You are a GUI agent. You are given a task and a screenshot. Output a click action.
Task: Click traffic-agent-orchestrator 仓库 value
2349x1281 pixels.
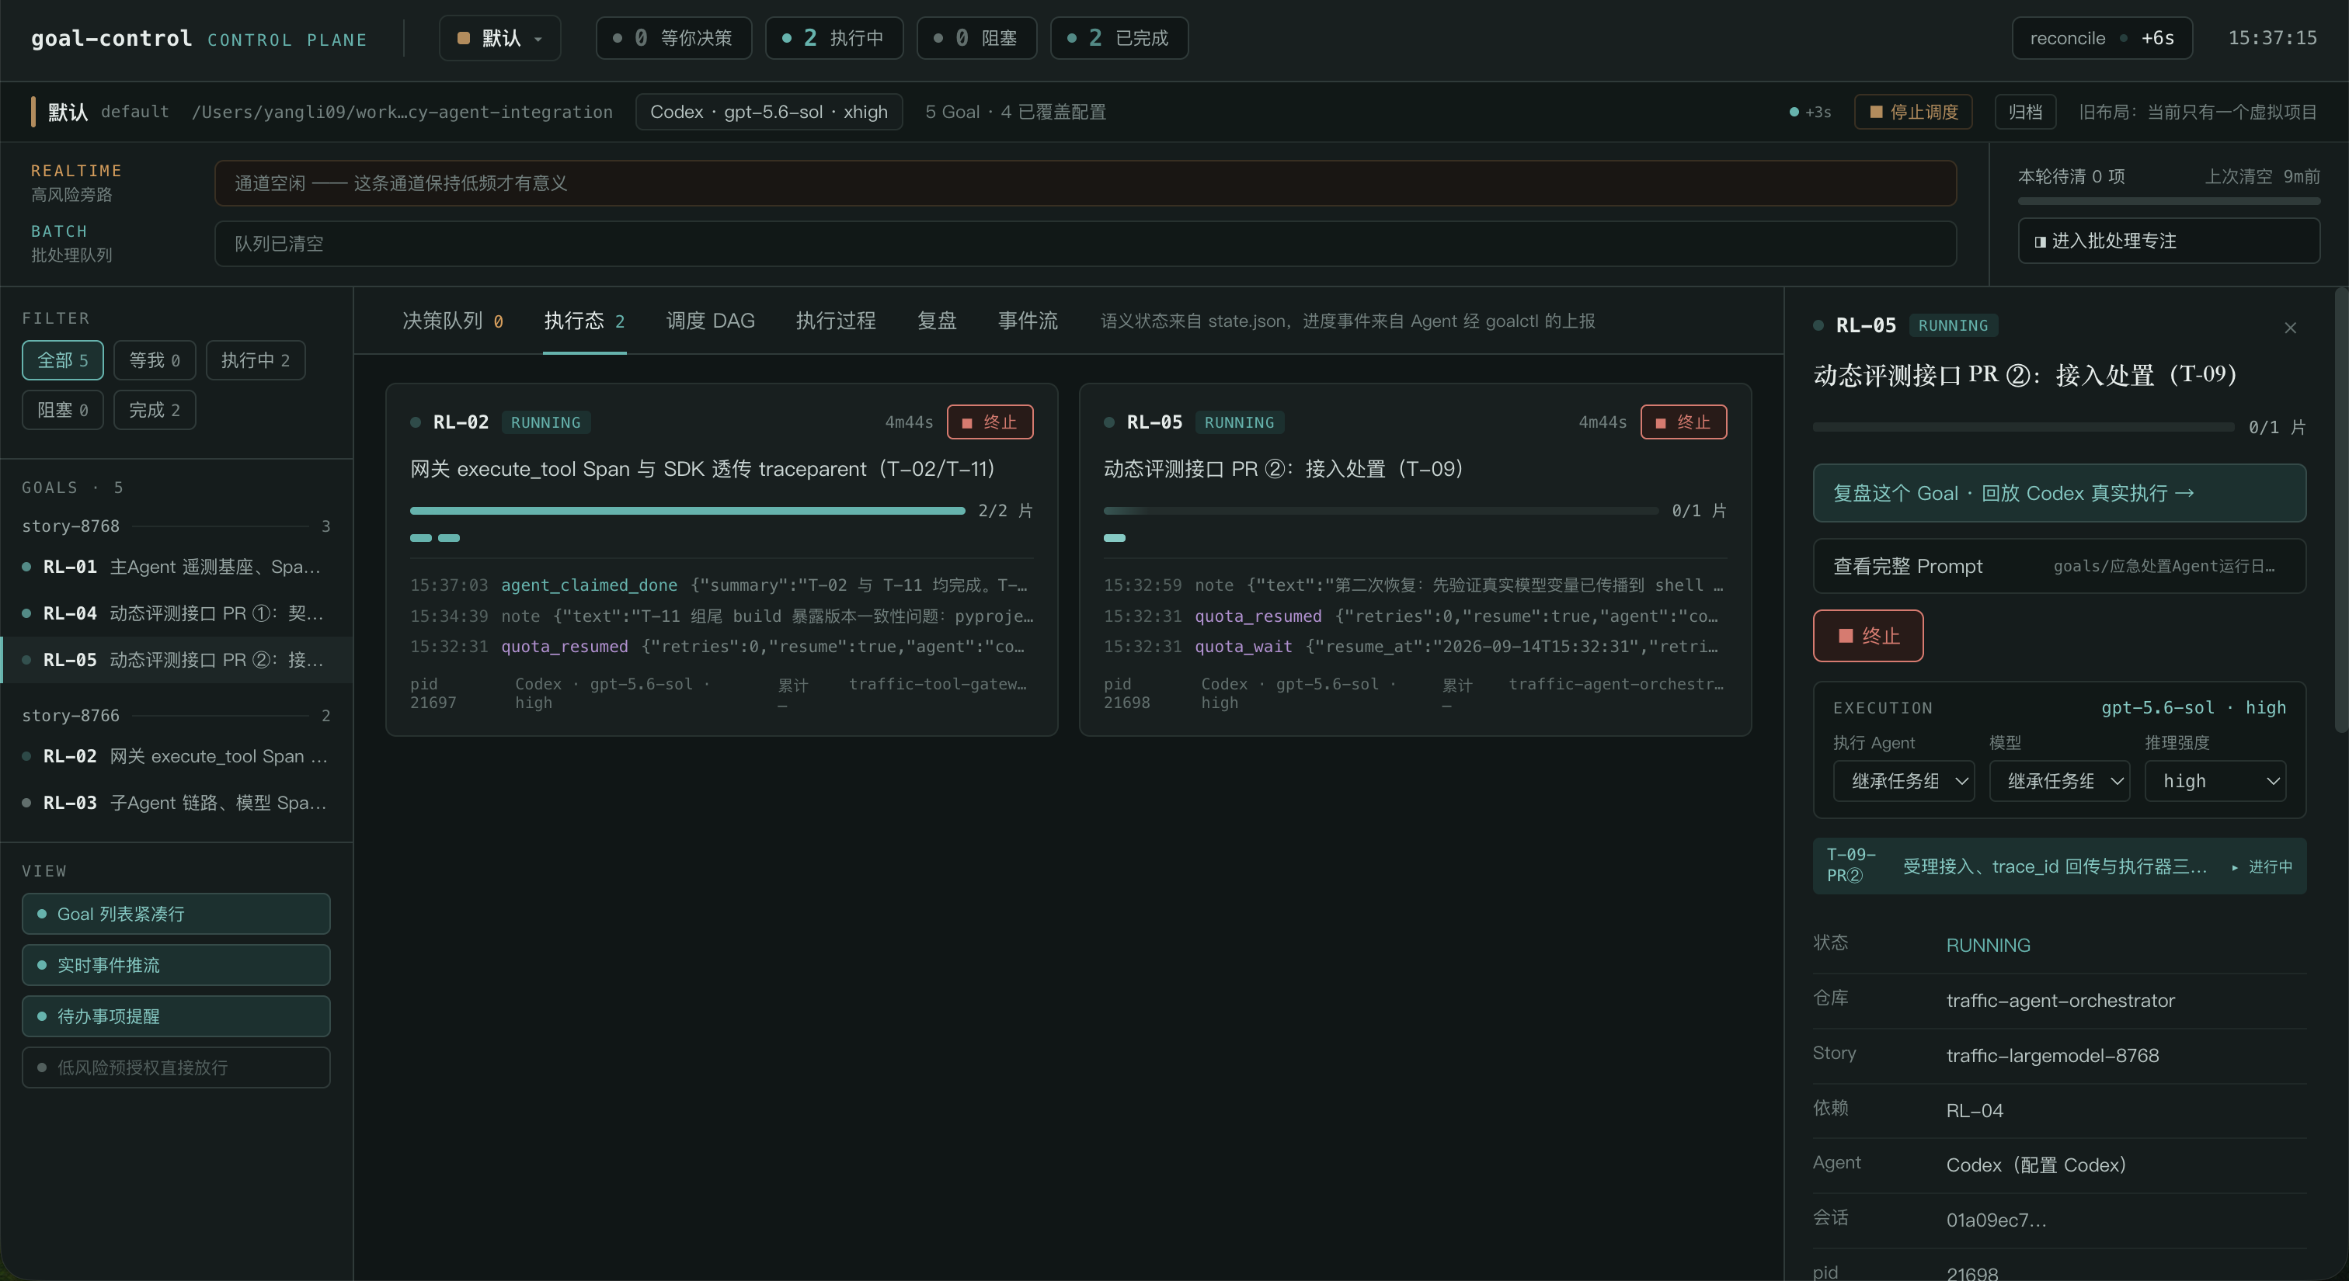(x=2060, y=1001)
